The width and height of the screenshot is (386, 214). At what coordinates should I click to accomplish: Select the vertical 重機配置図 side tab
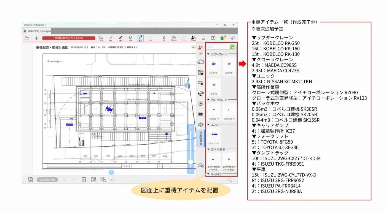(201, 138)
